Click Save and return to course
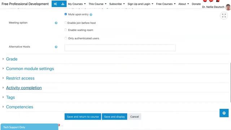This screenshot has width=231, height=130. click(x=83, y=117)
